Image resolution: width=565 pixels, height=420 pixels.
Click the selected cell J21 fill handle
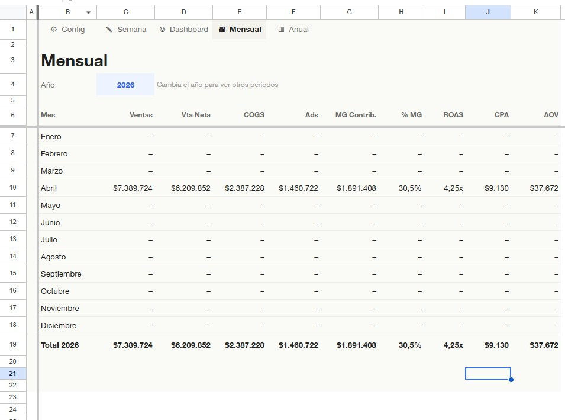point(511,380)
